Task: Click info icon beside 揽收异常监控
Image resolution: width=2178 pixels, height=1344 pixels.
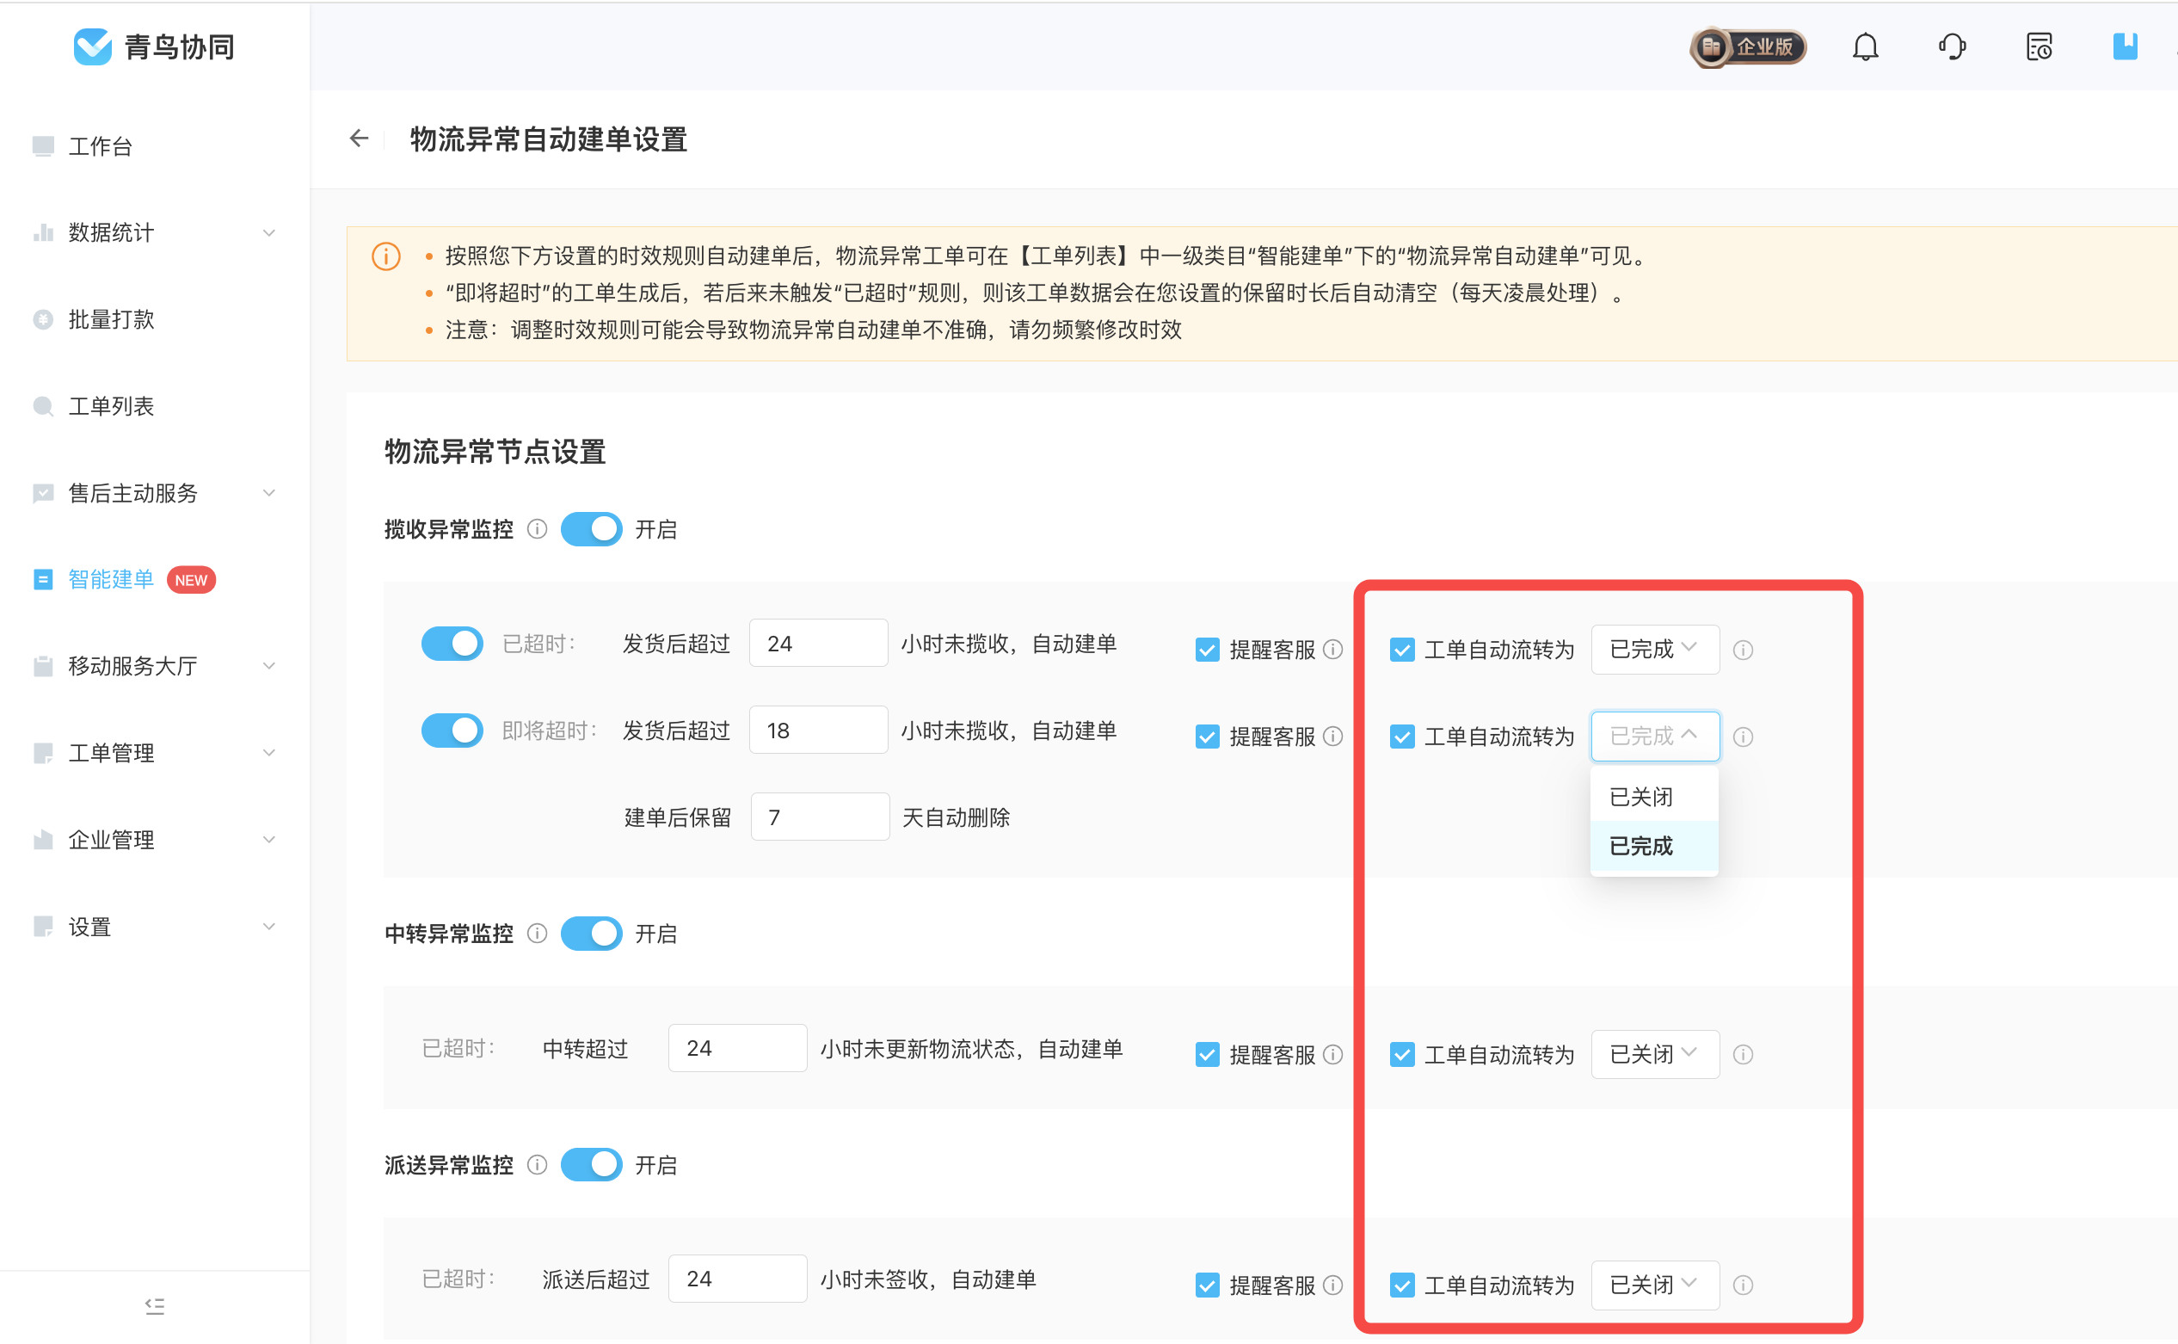Action: point(537,529)
